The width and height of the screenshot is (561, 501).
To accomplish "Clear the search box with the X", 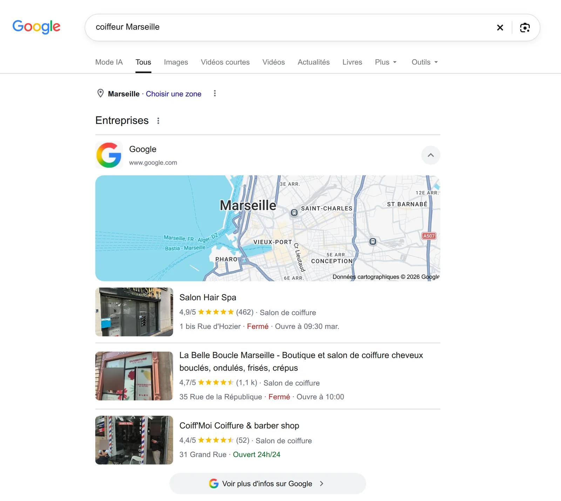I will [x=500, y=27].
